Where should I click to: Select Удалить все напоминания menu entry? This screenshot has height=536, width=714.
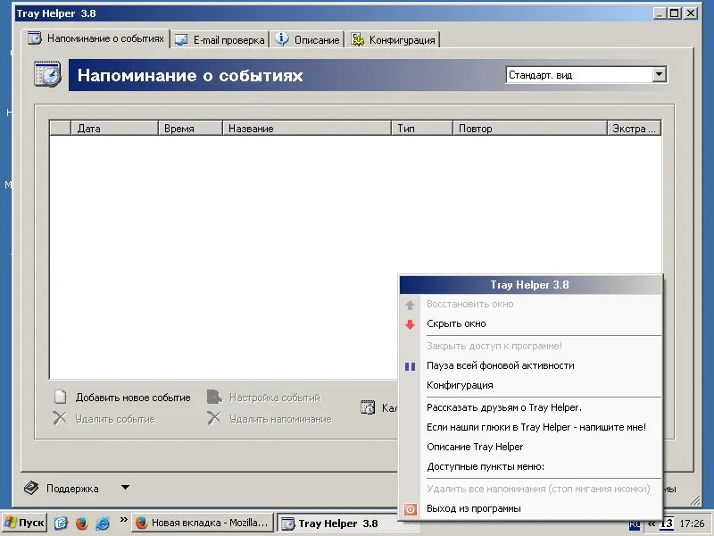tap(530, 489)
